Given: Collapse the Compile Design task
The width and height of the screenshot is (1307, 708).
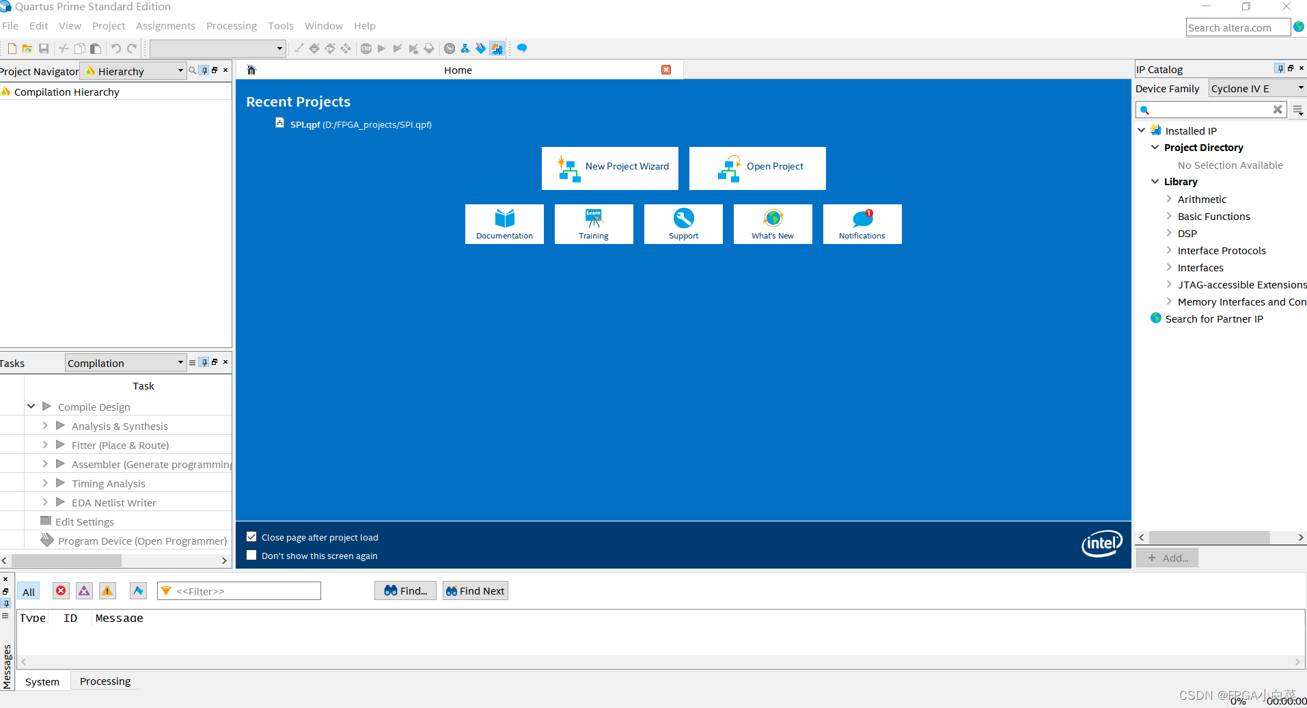Looking at the screenshot, I should coord(31,407).
